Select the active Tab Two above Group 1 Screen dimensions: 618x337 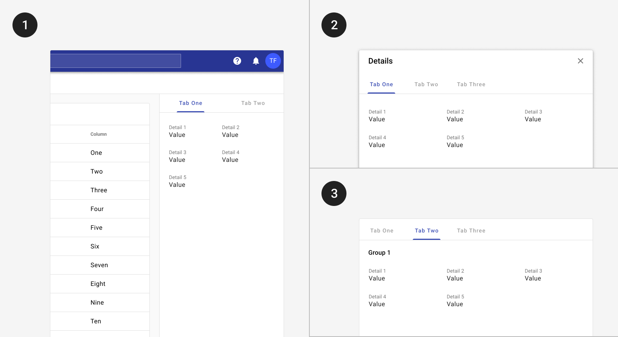pos(427,231)
